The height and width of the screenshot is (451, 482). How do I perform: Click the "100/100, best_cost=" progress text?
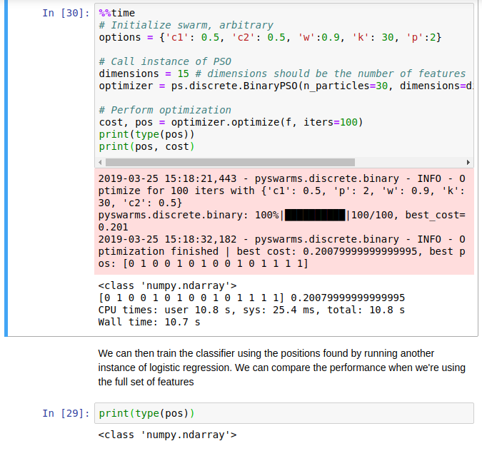pyautogui.click(x=408, y=215)
